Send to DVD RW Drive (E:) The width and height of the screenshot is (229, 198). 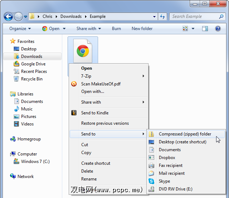pyautogui.click(x=186, y=189)
